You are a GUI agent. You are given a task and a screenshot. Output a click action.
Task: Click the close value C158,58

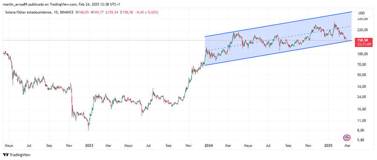126,12
